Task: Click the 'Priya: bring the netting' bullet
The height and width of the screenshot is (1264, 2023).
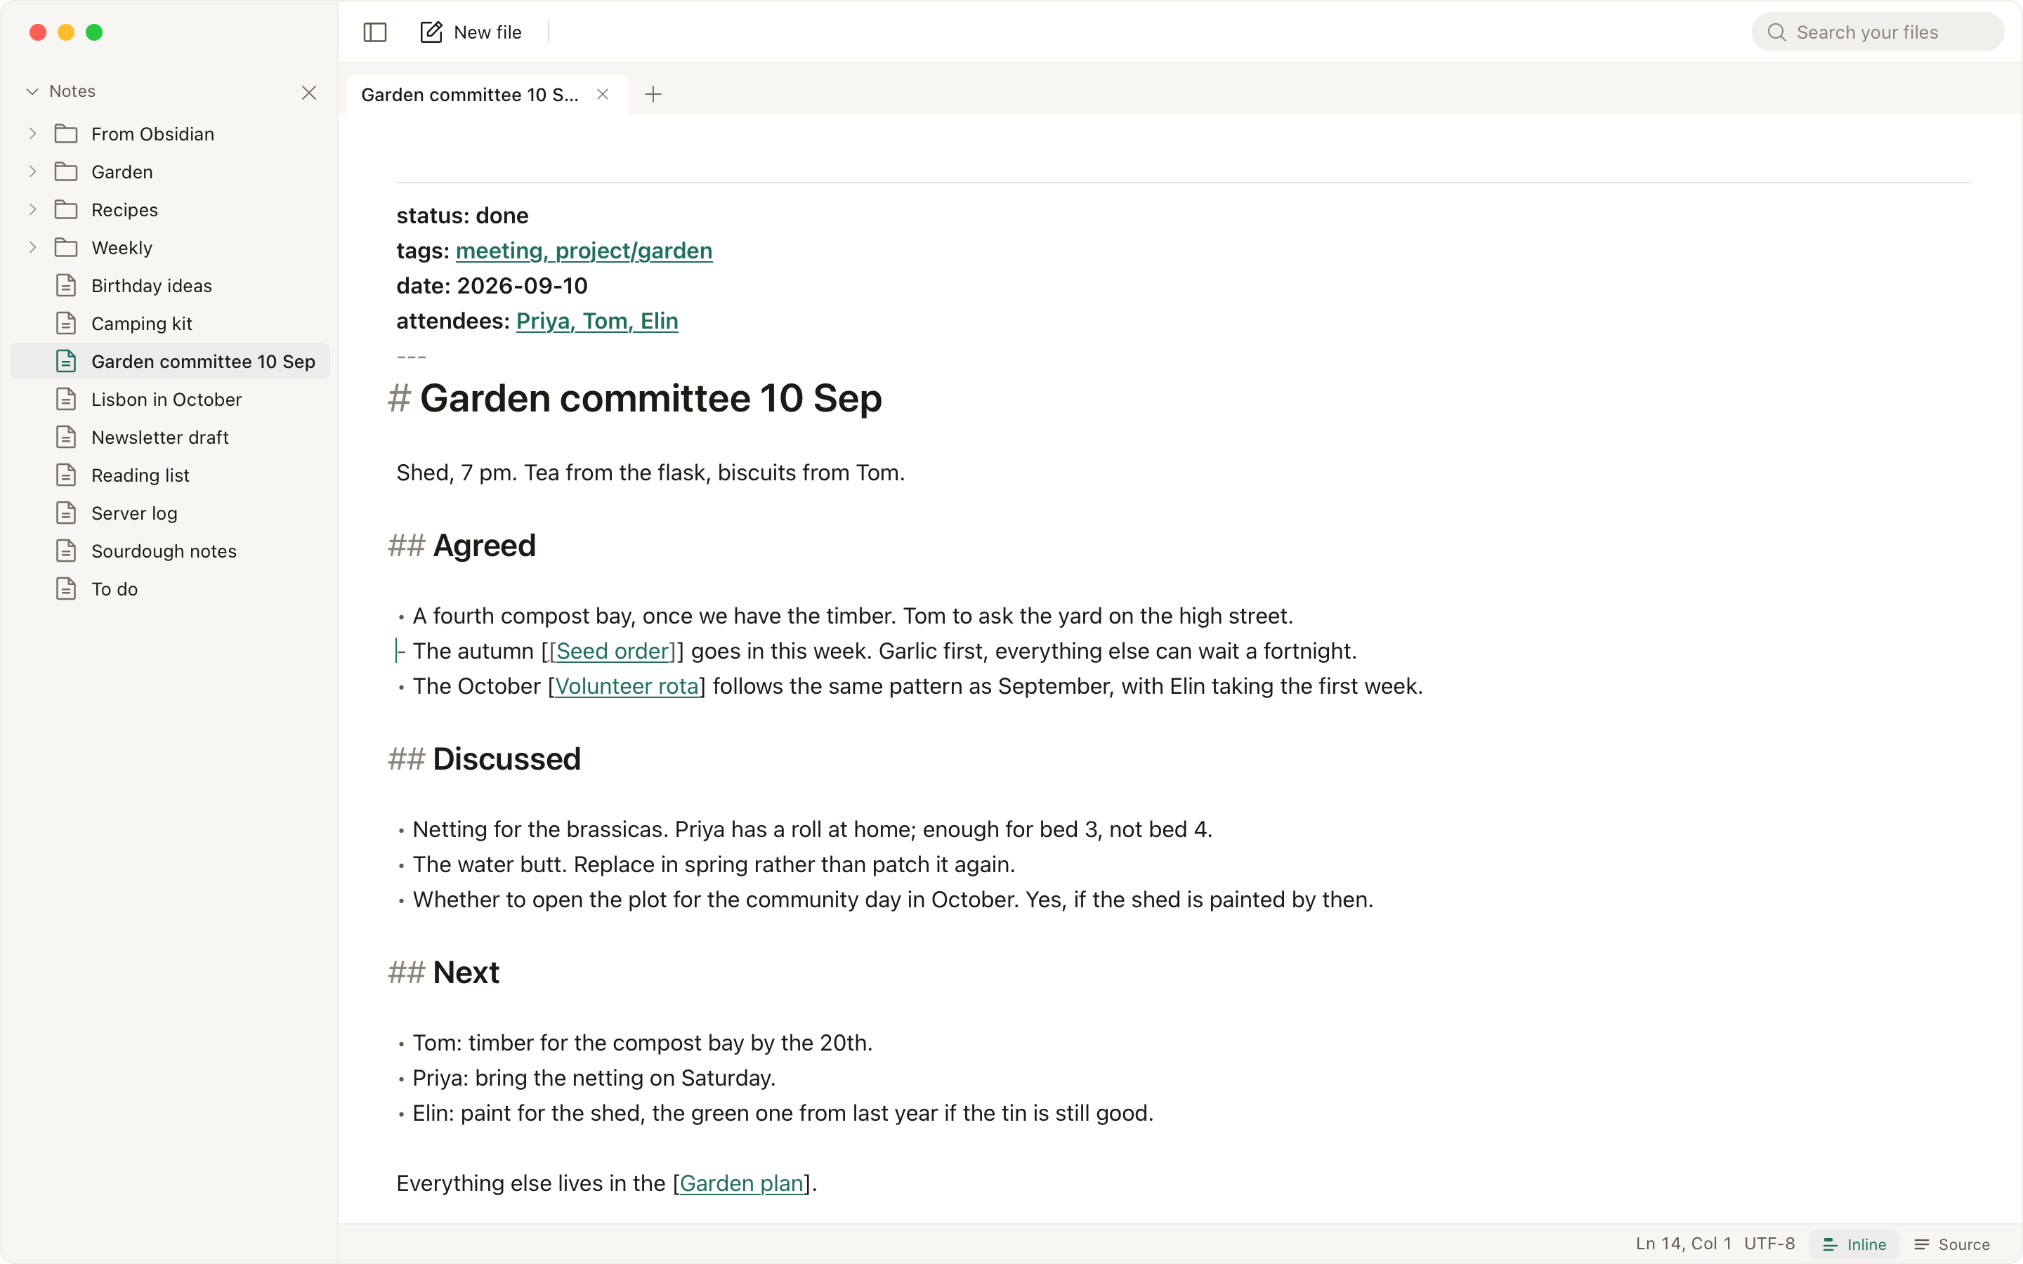Action: tap(594, 1078)
